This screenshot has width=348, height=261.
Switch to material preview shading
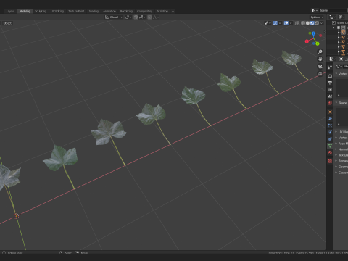click(x=312, y=23)
